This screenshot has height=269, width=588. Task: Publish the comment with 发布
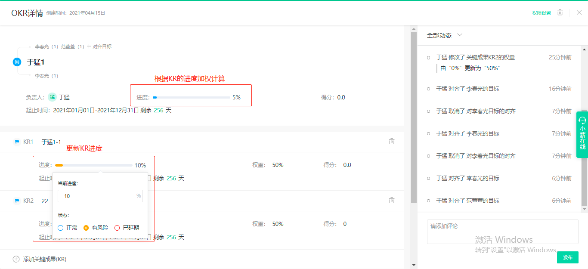[568, 257]
